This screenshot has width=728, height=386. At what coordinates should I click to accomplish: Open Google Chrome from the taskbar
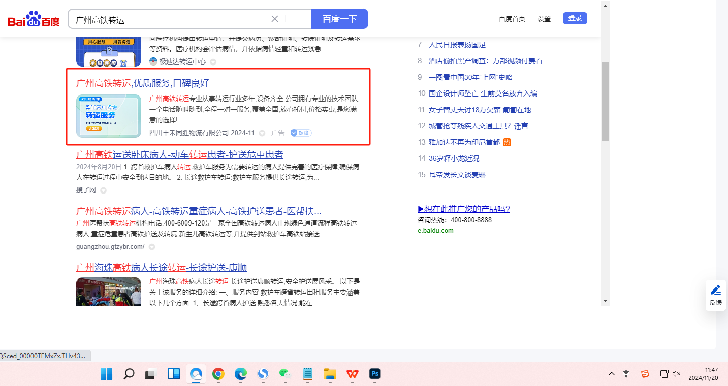click(218, 374)
